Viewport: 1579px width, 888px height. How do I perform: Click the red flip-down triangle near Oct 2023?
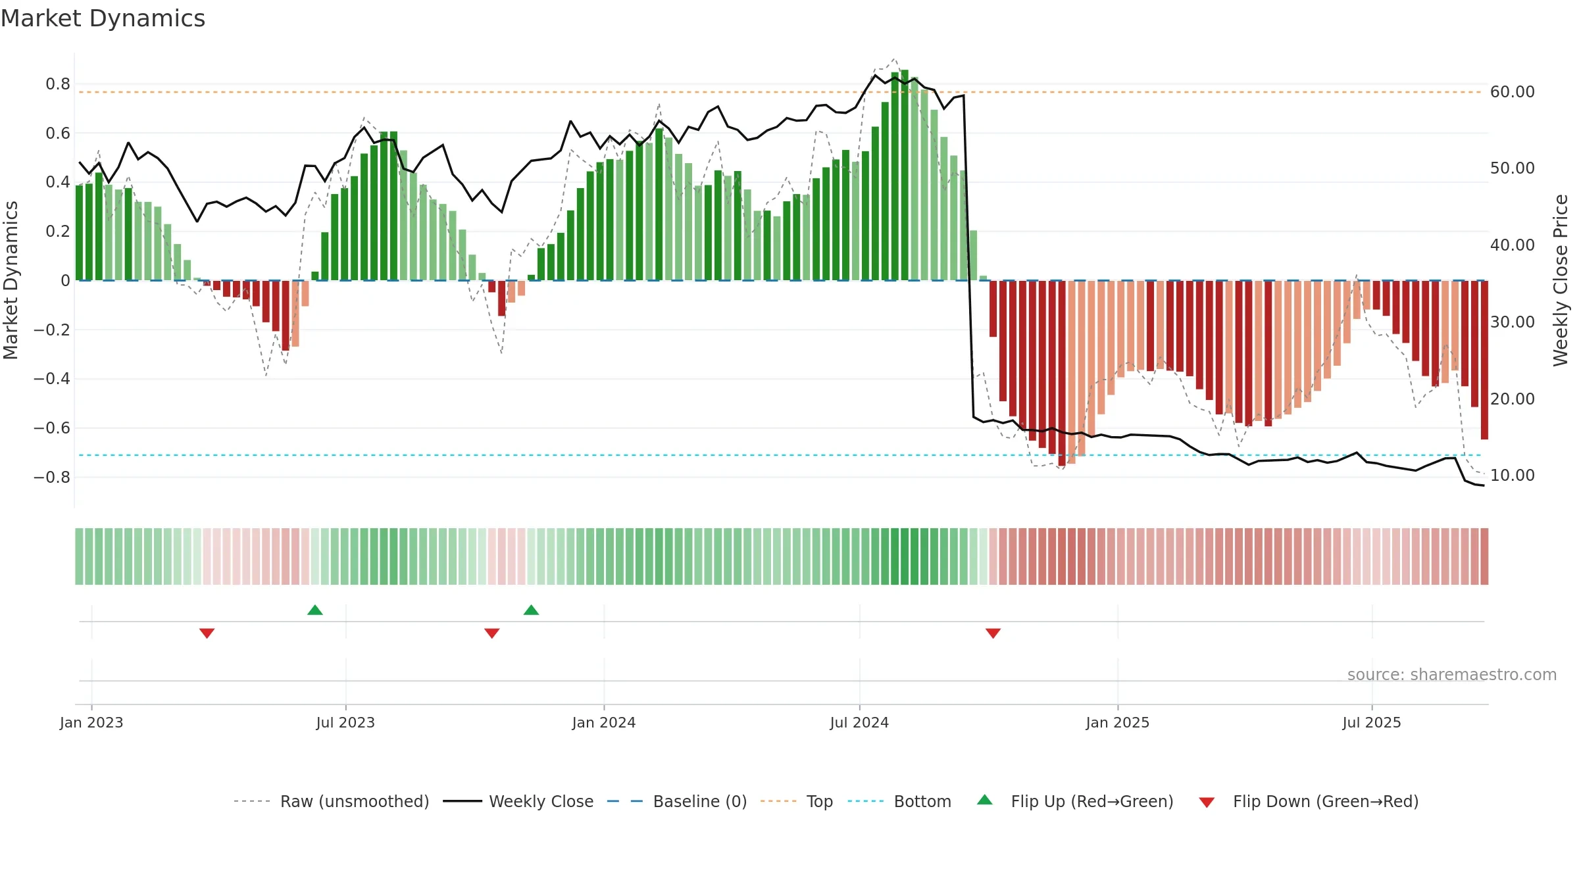point(492,633)
